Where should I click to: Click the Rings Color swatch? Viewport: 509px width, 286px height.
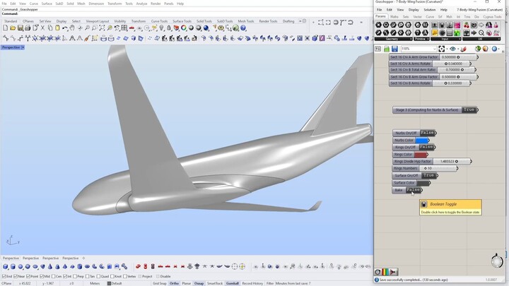(x=421, y=155)
